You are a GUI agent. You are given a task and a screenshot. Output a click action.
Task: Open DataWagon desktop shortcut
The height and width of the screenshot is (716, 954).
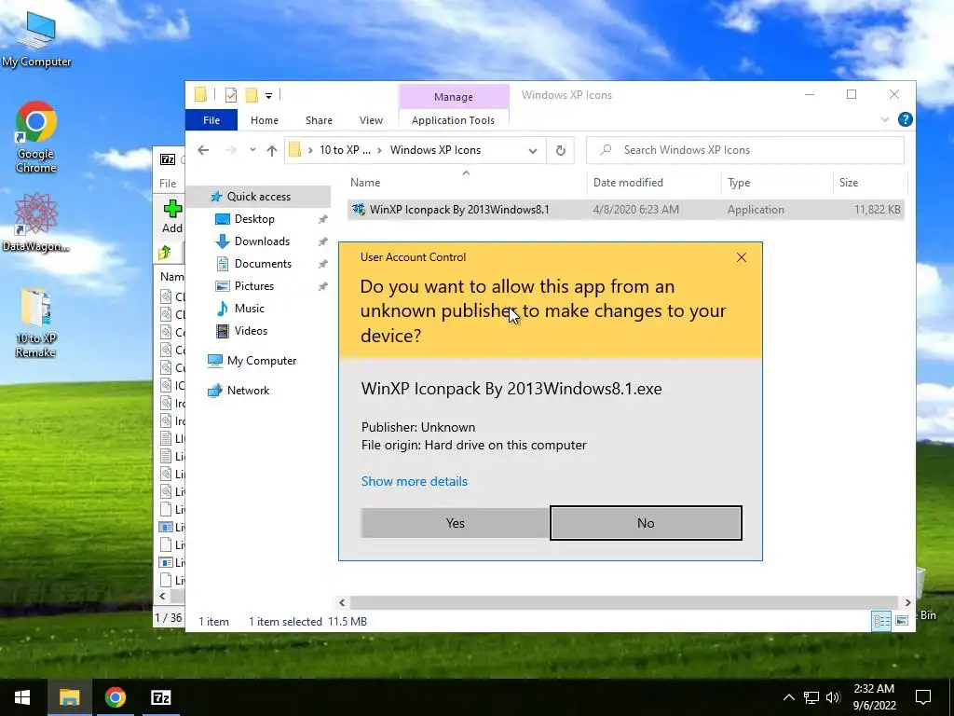coord(36,222)
